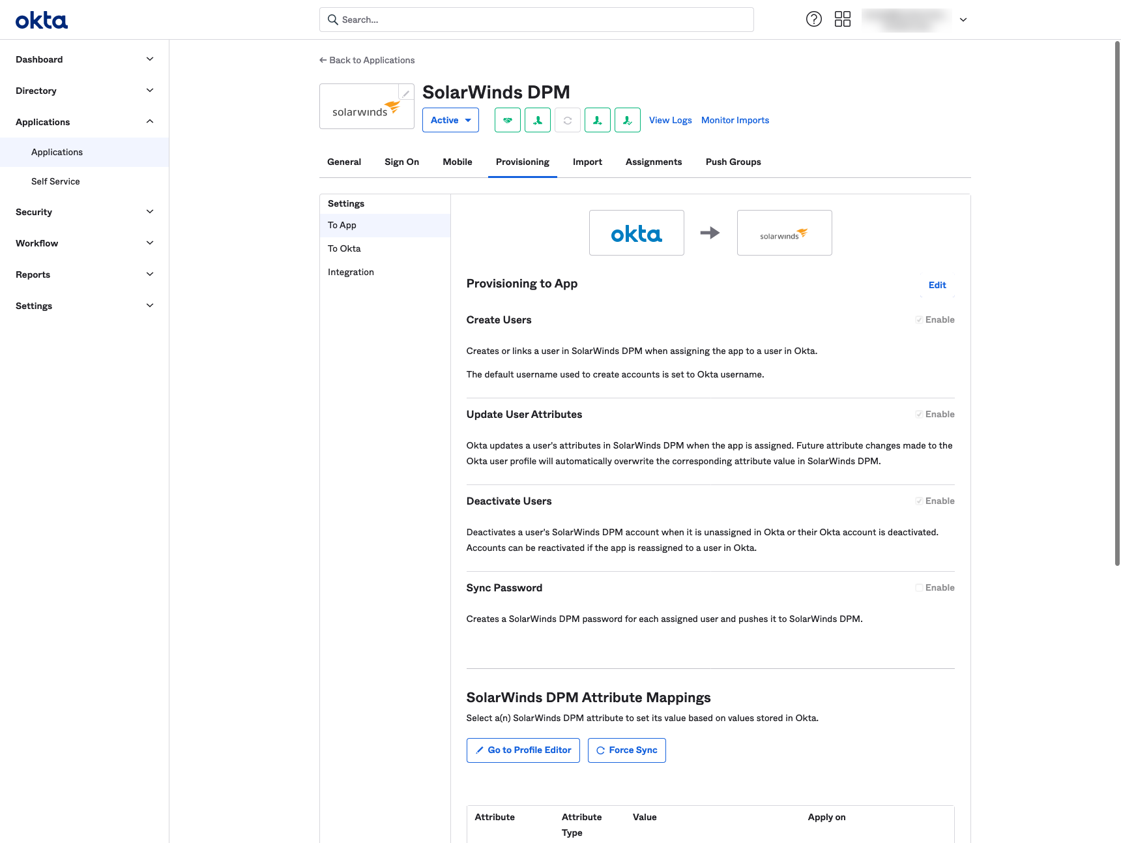The height and width of the screenshot is (843, 1121).
Task: Switch to the Assignments tab
Action: [654, 162]
